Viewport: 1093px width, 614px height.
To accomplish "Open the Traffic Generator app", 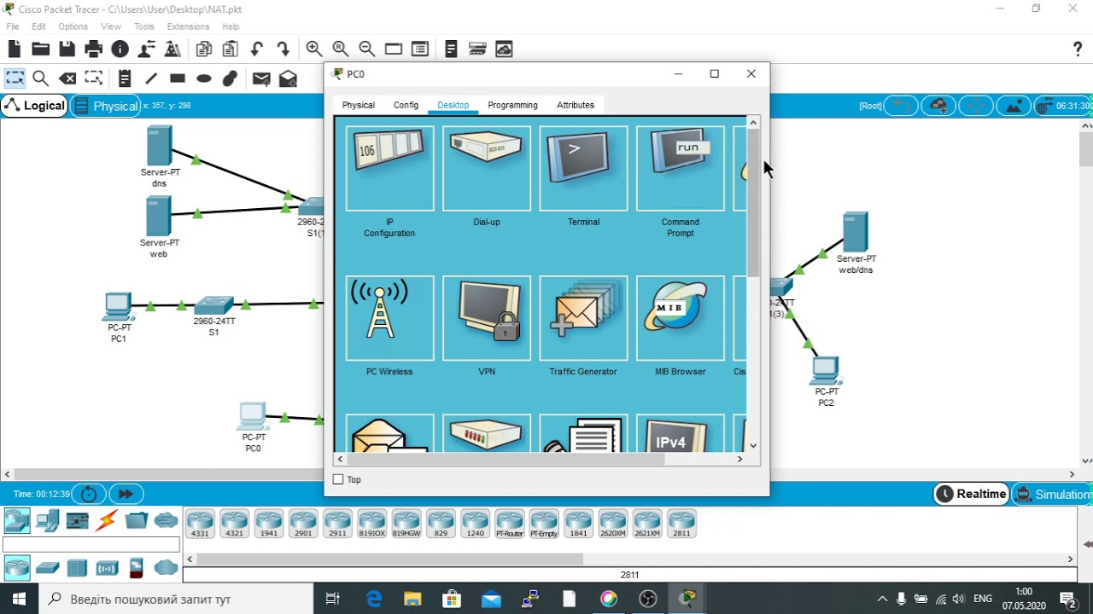I will [x=583, y=318].
